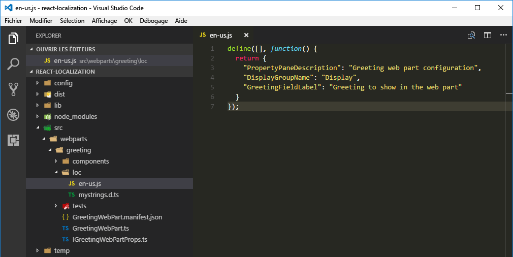513x257 pixels.
Task: Expand the tests folder arrow
Action: click(56, 206)
